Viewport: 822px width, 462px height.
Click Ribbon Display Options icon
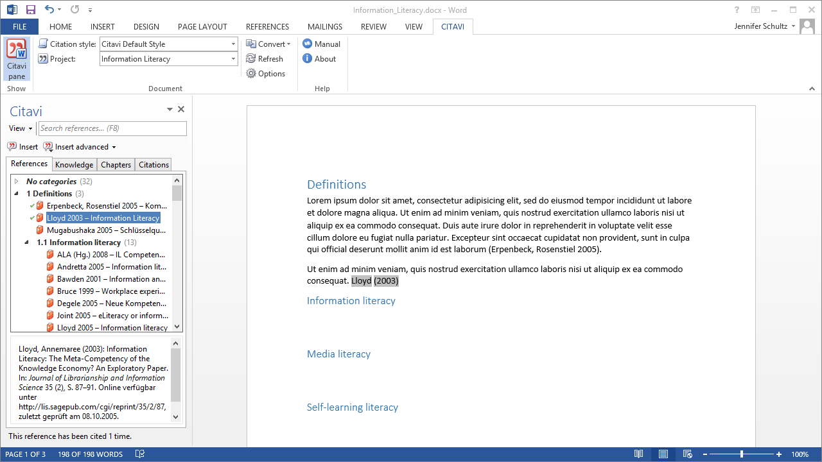(755, 10)
